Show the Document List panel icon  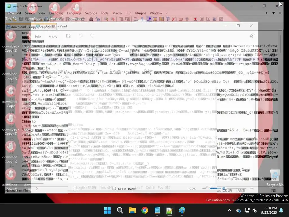click(168, 19)
